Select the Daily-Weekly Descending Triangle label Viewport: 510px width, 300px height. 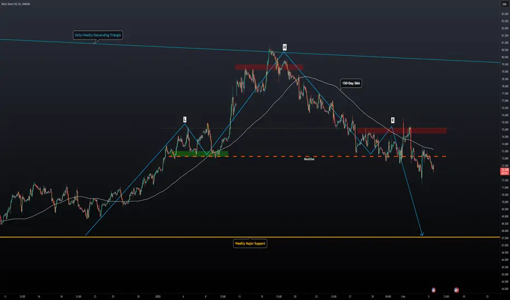(98, 35)
